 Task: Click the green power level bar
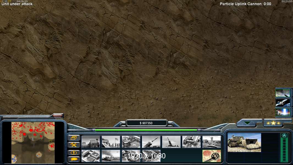(x=146, y=130)
